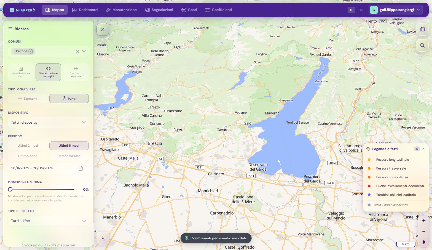Click the Tombini, chiusini, caditoie entry
Screen dimensions: 432x250
tap(396, 195)
